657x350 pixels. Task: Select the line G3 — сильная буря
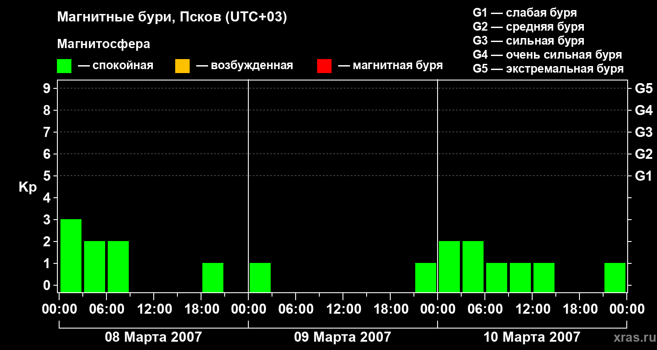click(x=528, y=41)
